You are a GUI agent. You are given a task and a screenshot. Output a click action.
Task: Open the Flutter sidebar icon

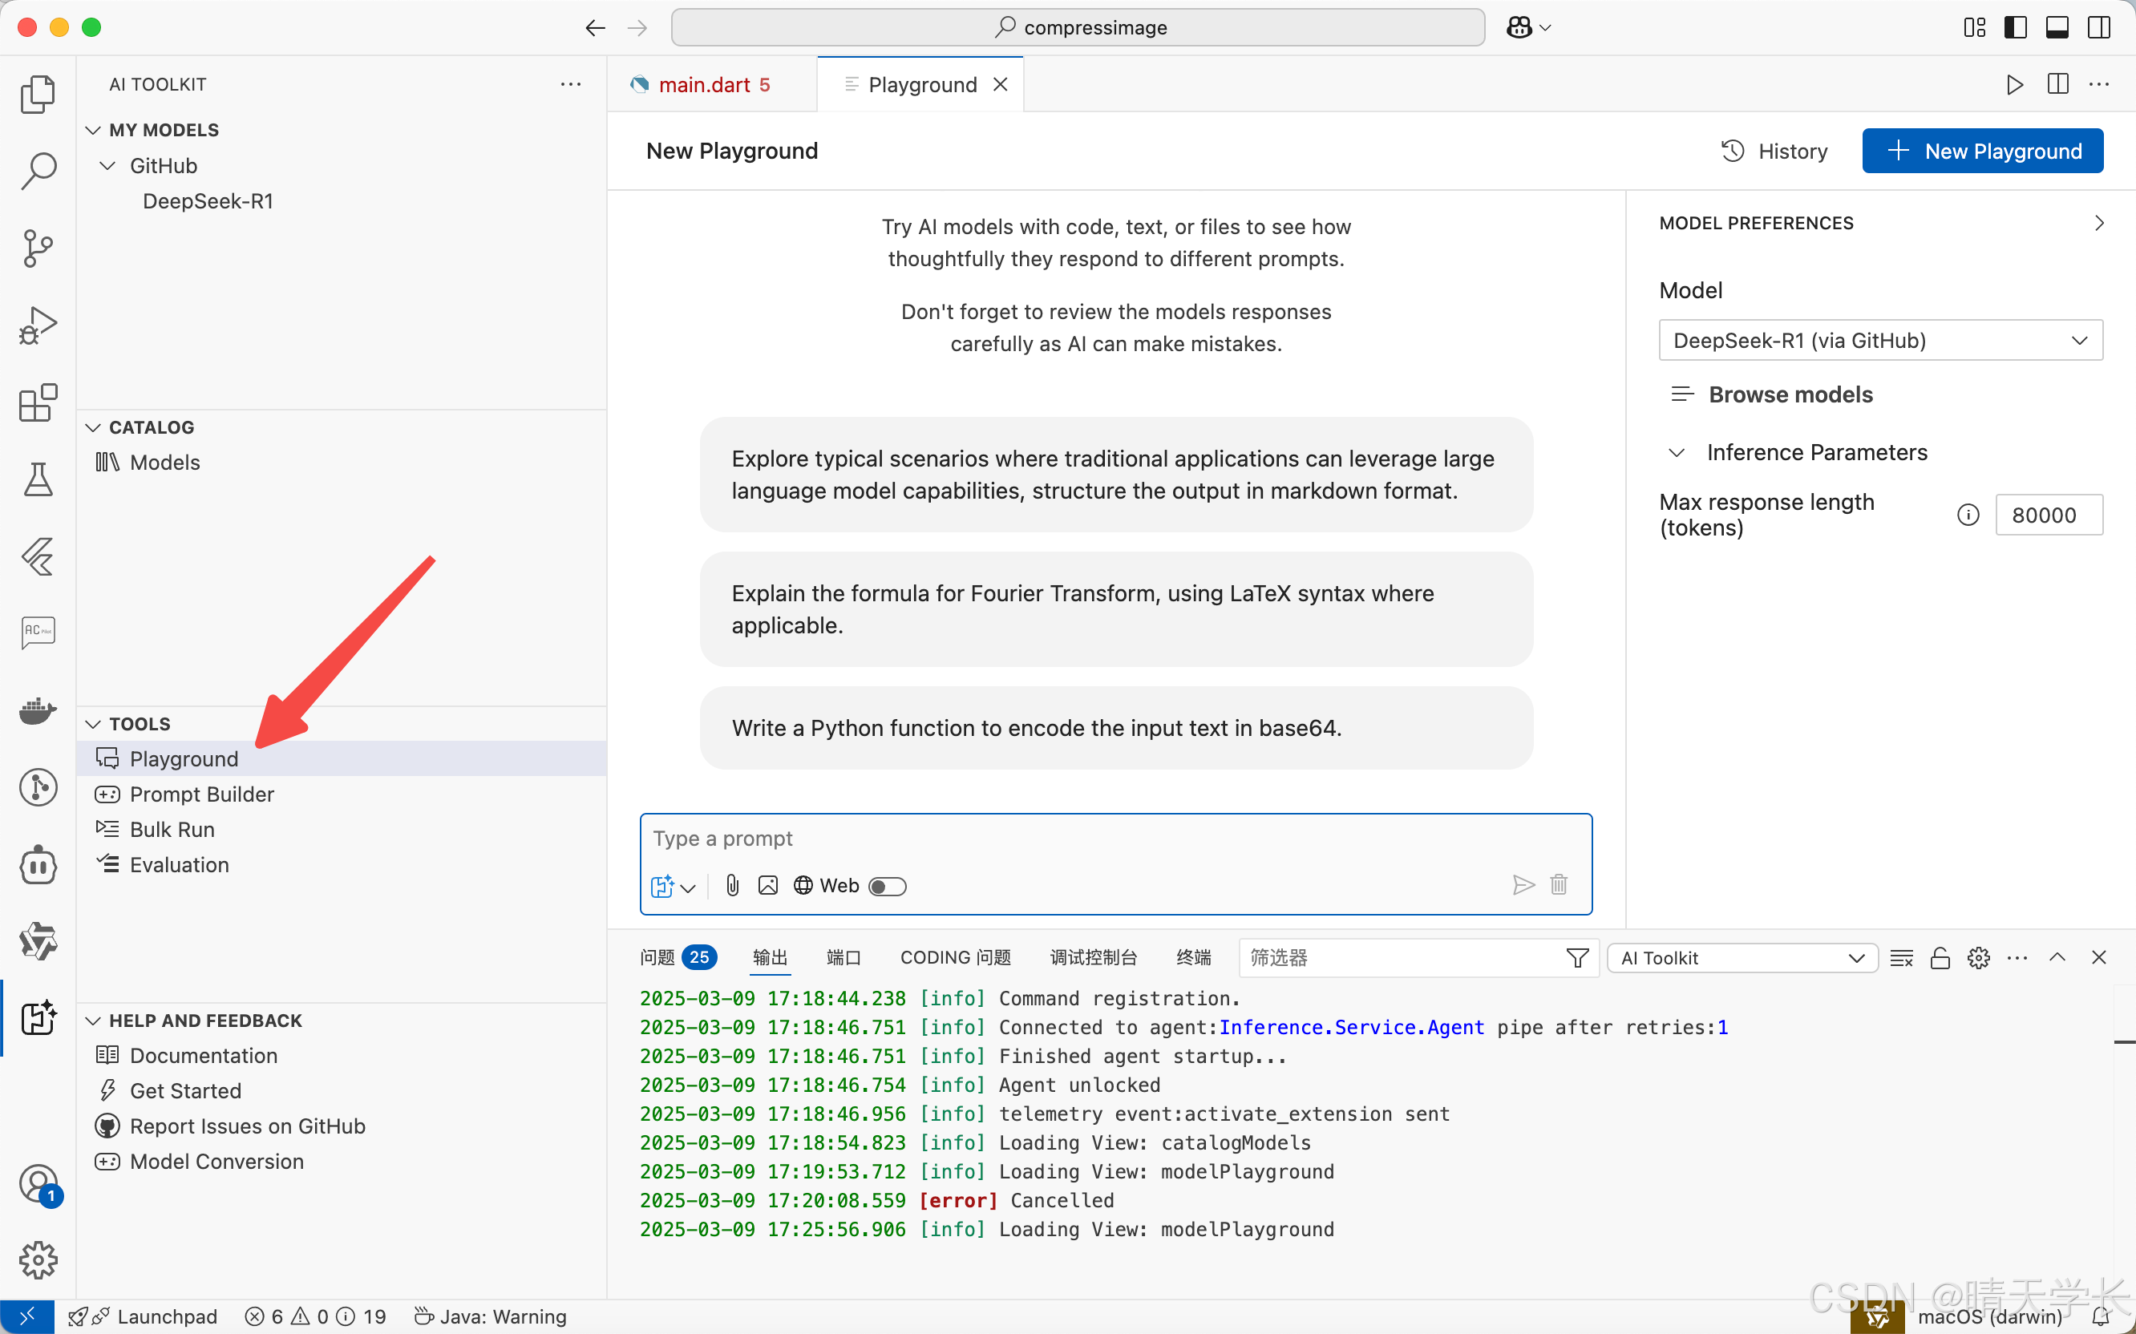click(x=37, y=556)
